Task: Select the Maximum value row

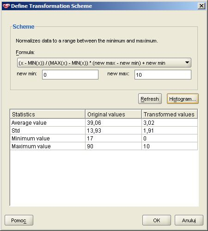Action: click(104, 146)
